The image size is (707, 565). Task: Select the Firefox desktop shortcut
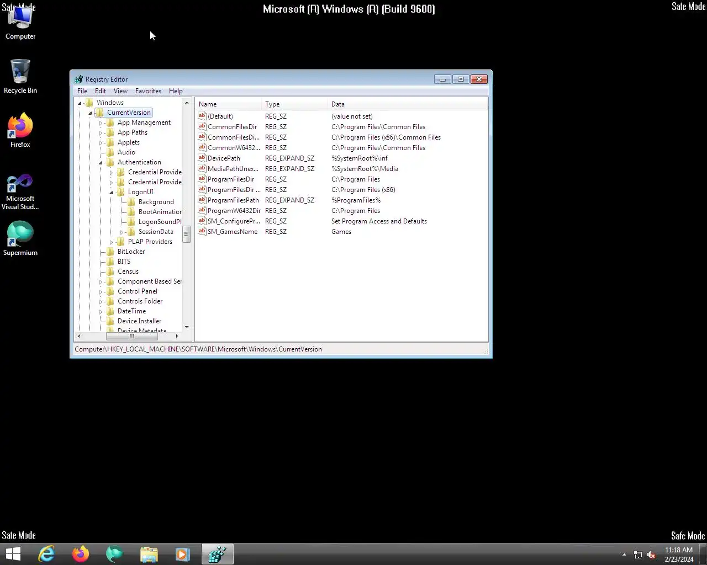(x=20, y=130)
